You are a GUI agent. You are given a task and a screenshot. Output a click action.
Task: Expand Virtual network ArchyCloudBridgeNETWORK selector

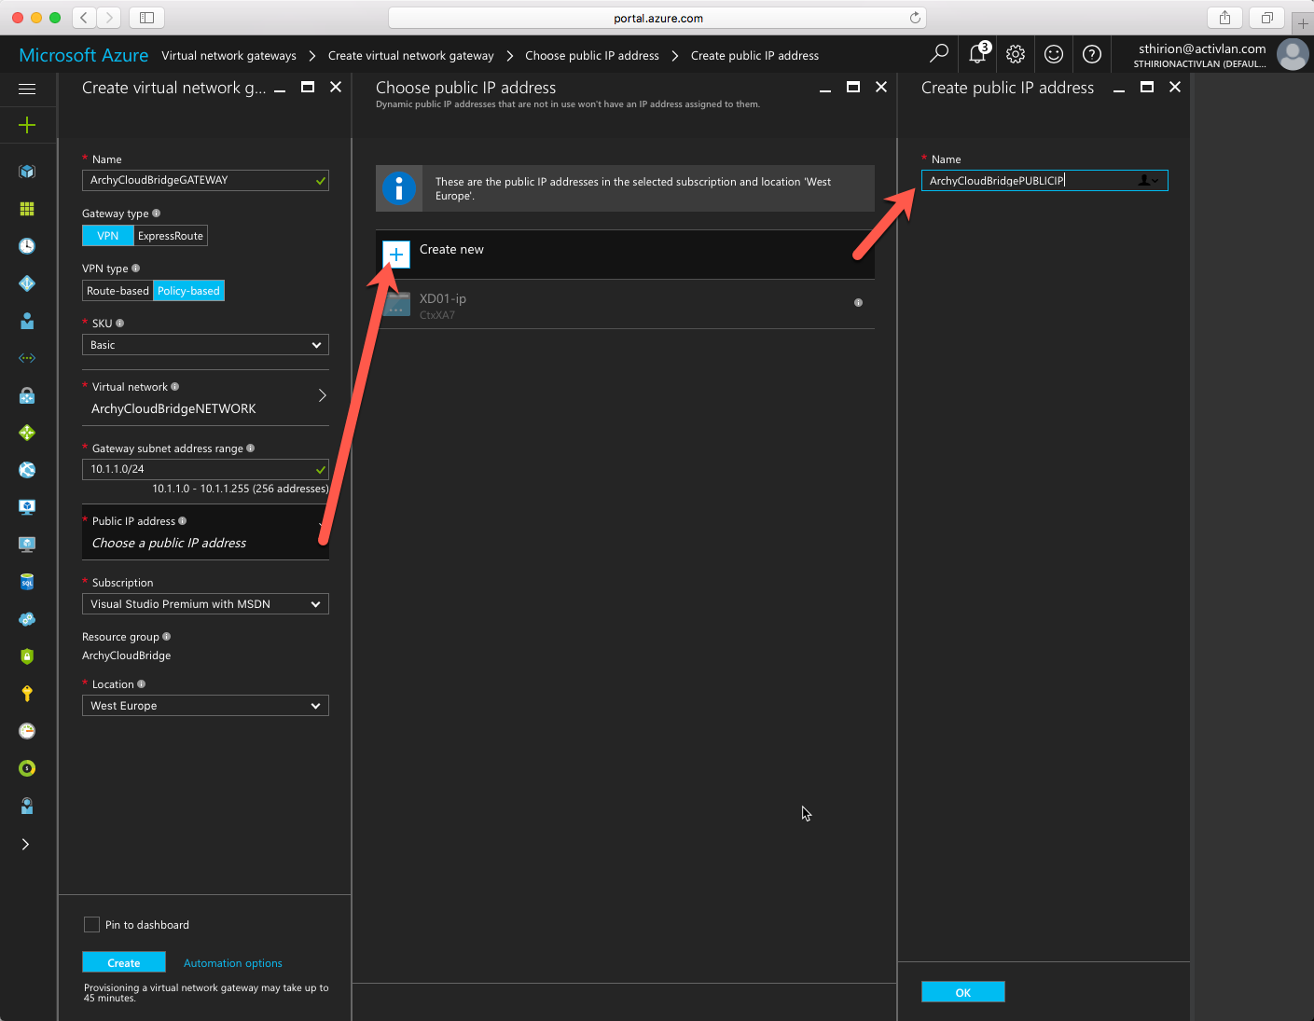205,398
